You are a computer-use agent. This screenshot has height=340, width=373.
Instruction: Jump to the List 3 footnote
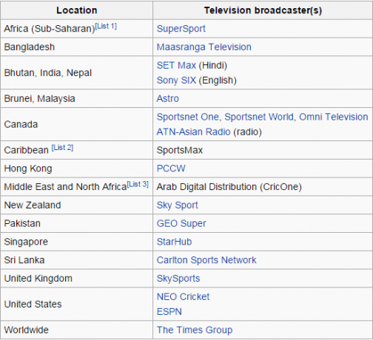138,184
